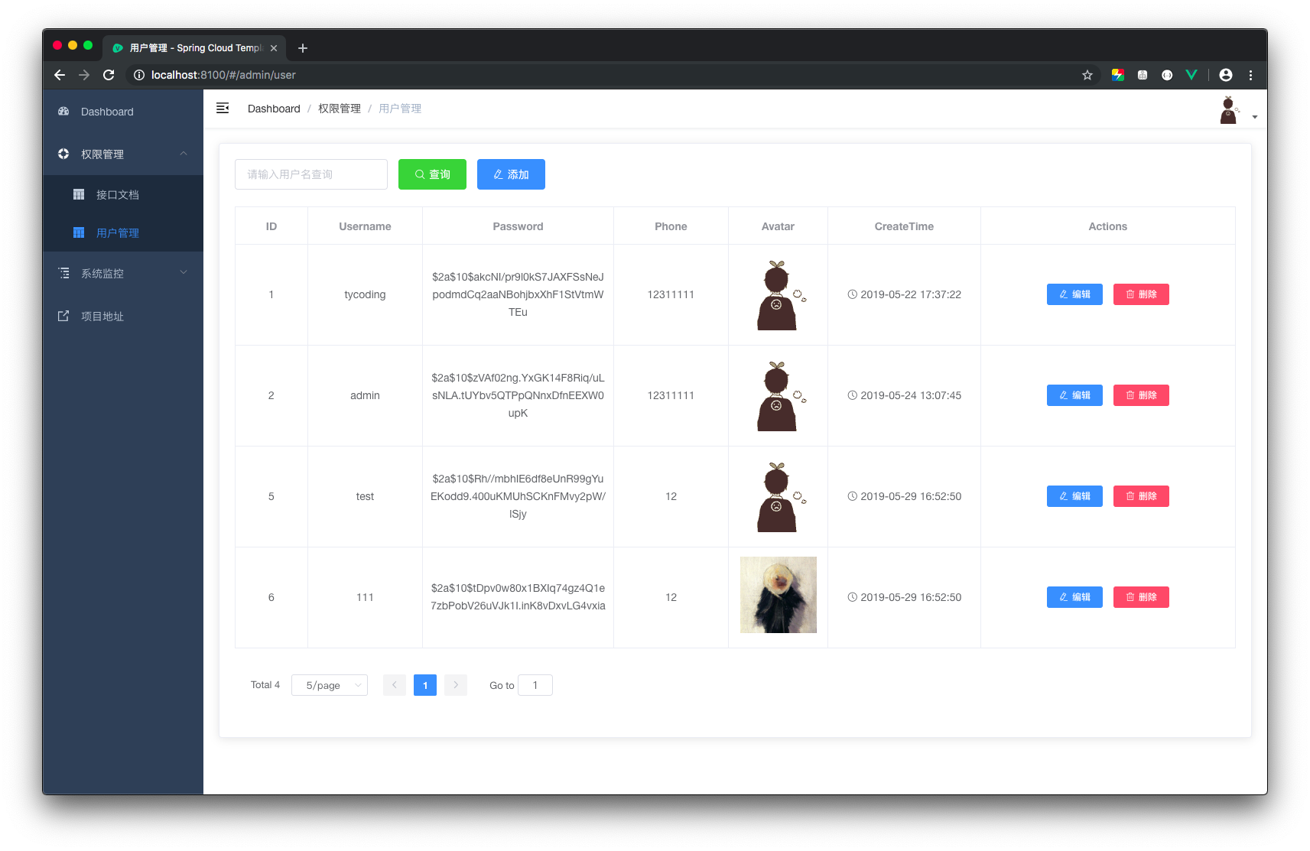Select the 用户管理 sidebar submenu item

tap(123, 233)
